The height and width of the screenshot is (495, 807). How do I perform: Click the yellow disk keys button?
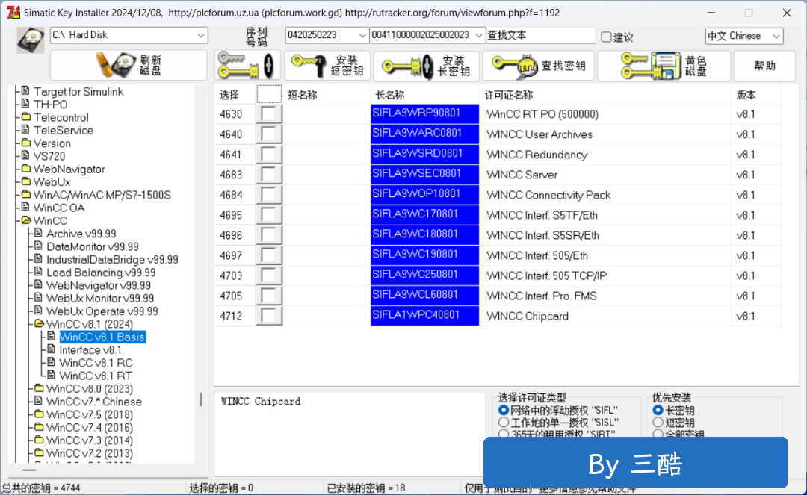coord(664,65)
